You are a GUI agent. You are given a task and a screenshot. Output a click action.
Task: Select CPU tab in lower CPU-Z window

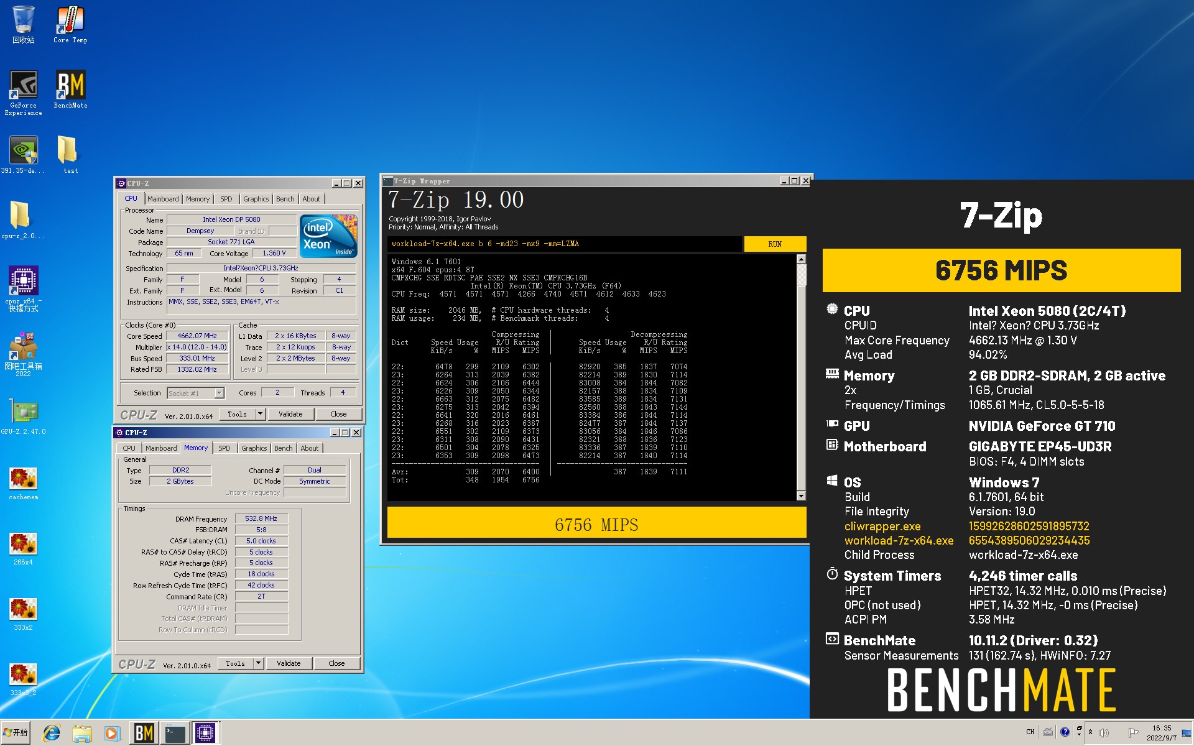point(129,448)
